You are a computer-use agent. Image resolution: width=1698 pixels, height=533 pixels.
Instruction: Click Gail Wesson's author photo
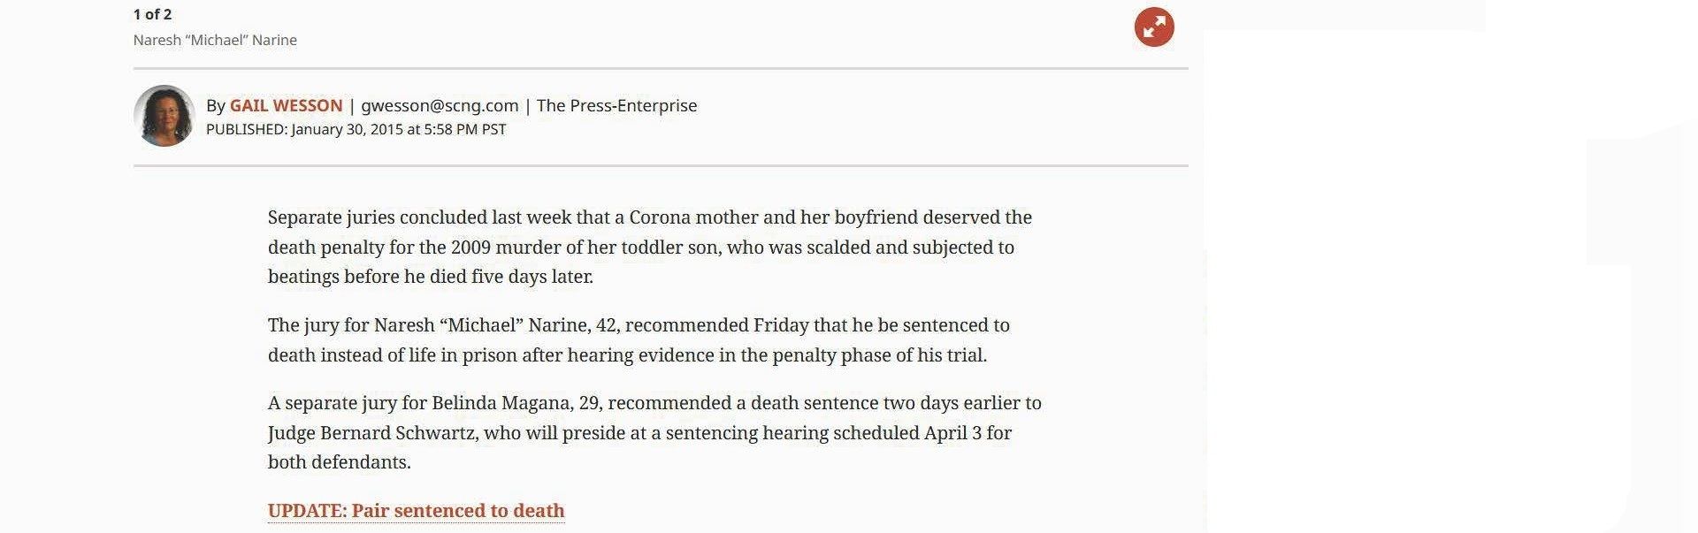point(164,116)
